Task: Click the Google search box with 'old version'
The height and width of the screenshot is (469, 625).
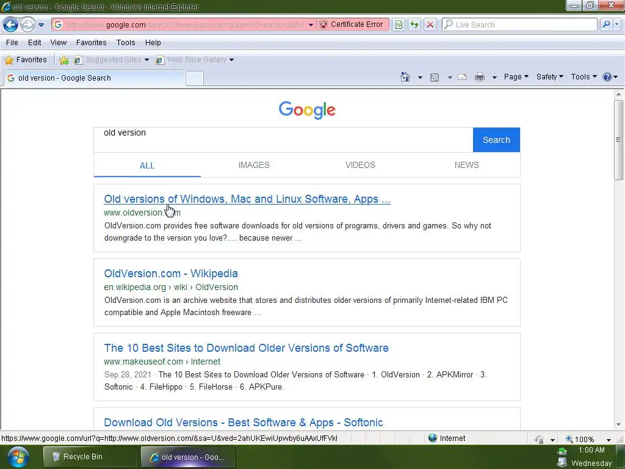Action: coord(283,140)
